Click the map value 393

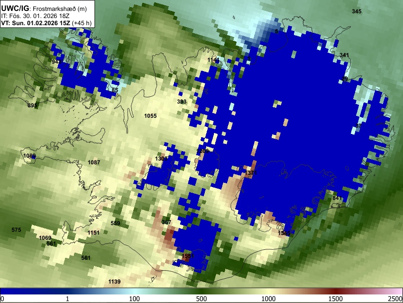pos(182,102)
